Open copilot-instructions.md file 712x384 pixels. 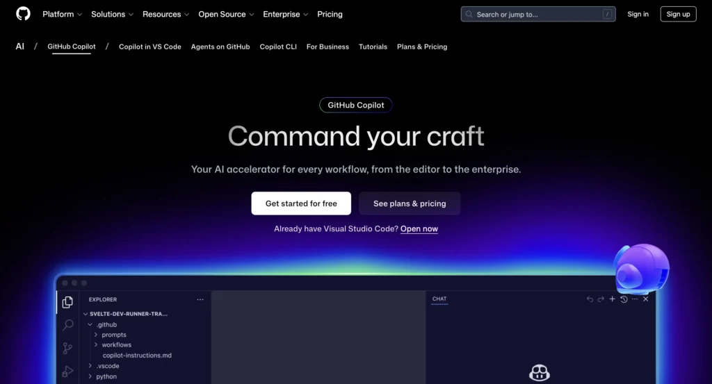(137, 356)
